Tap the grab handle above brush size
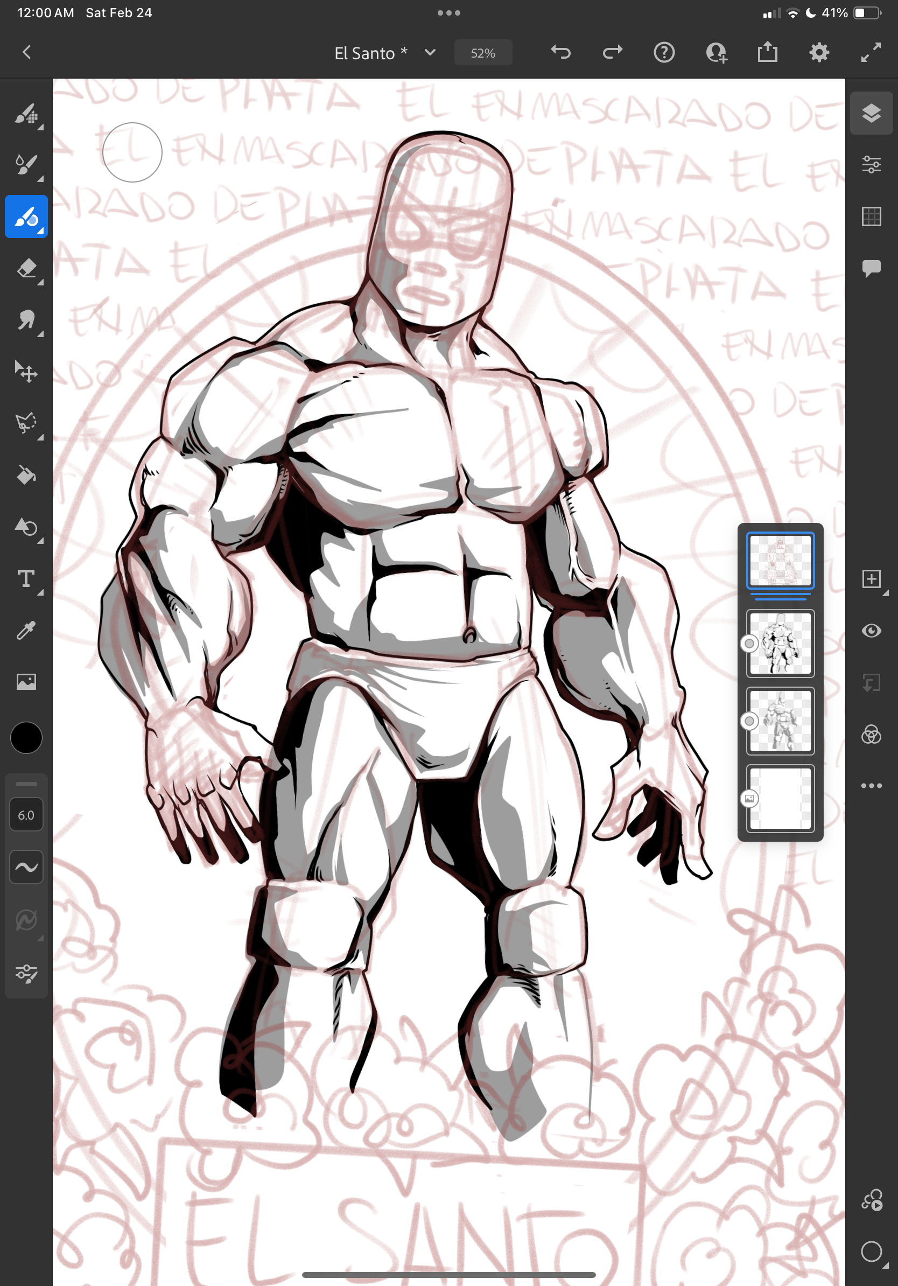 click(26, 784)
